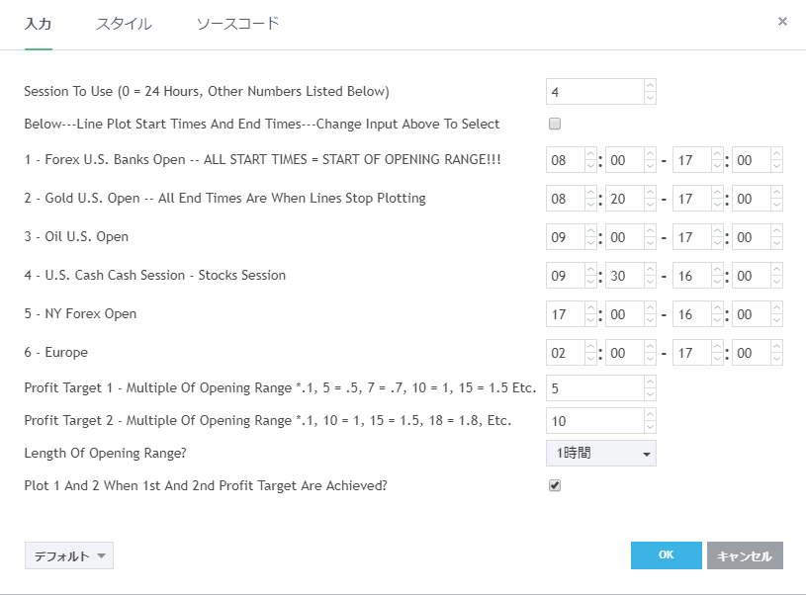Image resolution: width=806 pixels, height=595 pixels.
Task: Select the 入力 tab
Action: point(38,24)
